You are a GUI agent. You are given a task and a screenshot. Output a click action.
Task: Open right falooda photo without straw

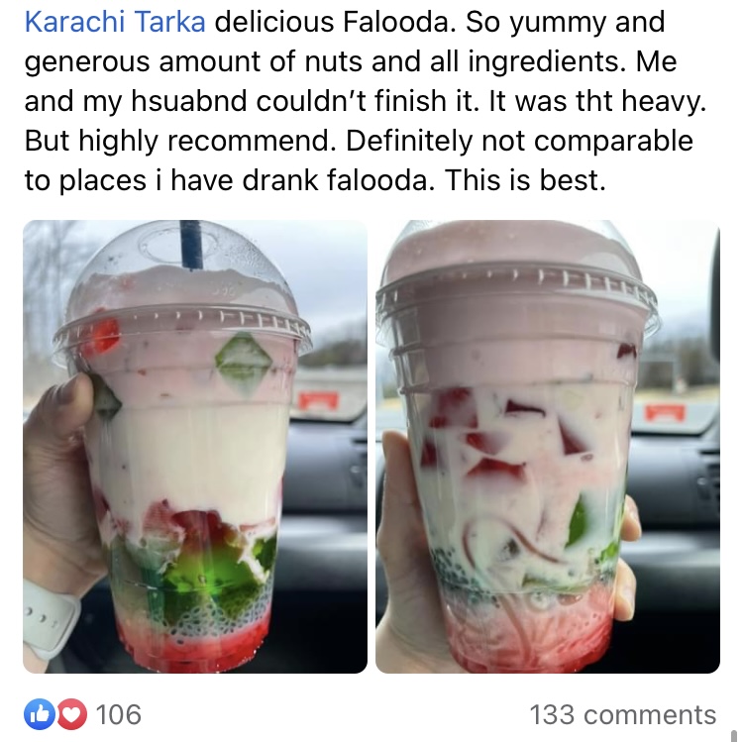tap(548, 447)
